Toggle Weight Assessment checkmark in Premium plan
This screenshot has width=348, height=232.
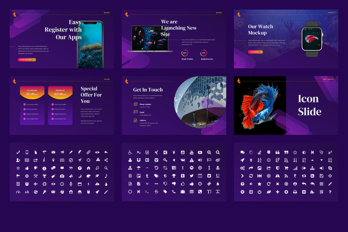pos(53,114)
